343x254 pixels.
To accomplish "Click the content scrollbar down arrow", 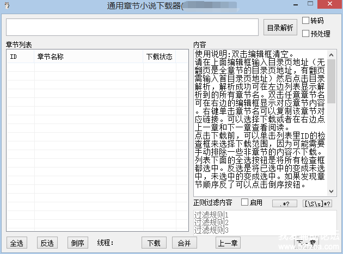I will (332, 192).
